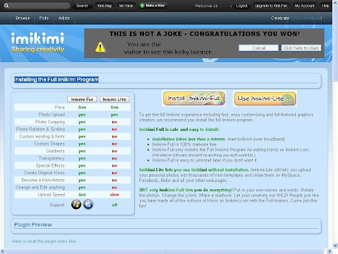Screen dimensions: 338x254
Task: Click the left arrow of horizontal scrollbar
Action: pos(3,251)
